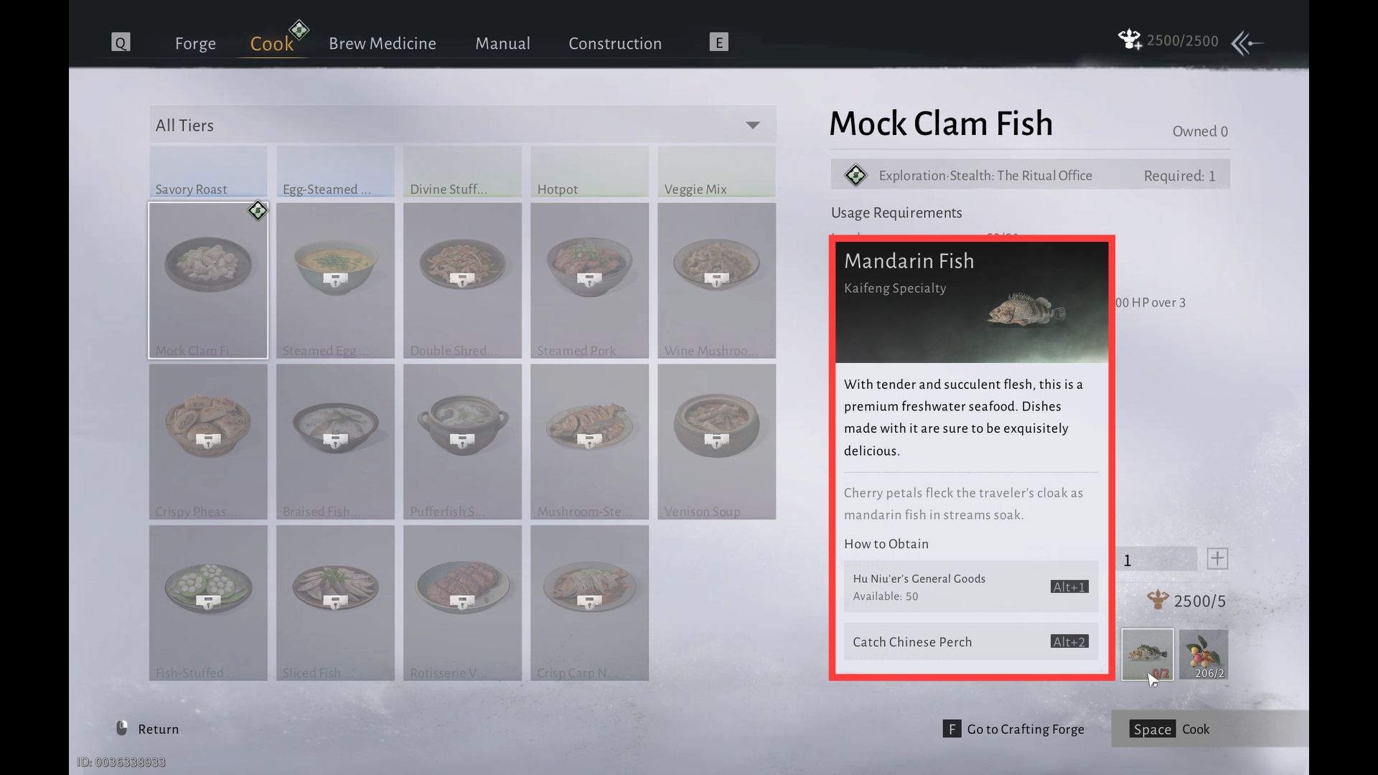Switch to the Brew Medicine tab
This screenshot has width=1378, height=775.
(383, 44)
